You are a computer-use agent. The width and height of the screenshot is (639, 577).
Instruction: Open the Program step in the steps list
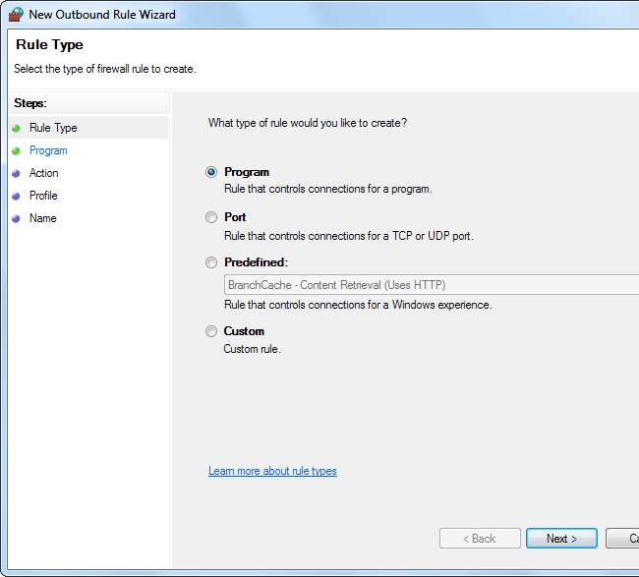[x=48, y=150]
